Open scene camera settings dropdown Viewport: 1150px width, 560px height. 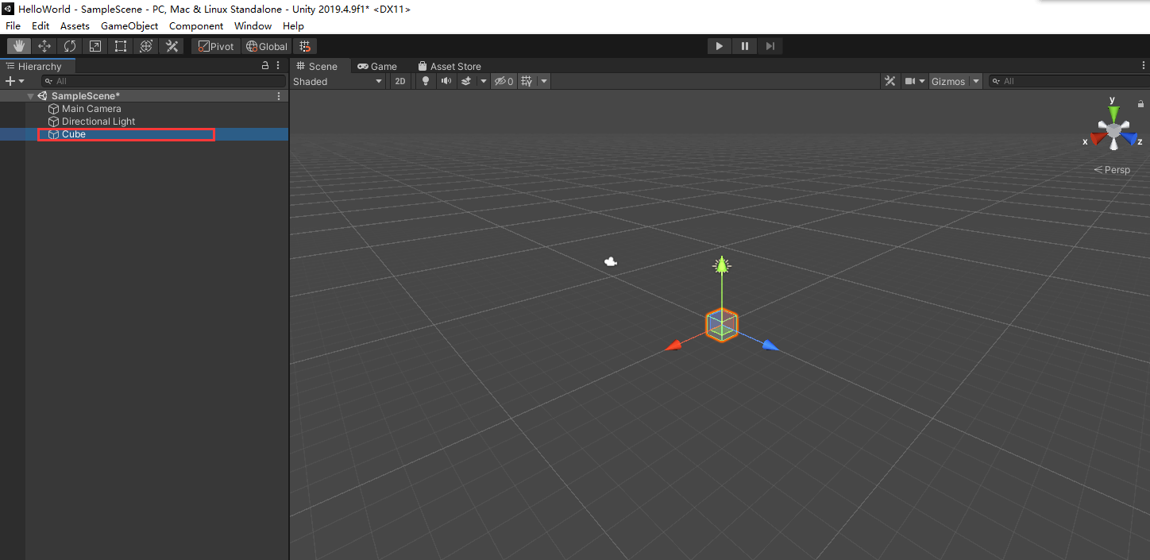(915, 81)
